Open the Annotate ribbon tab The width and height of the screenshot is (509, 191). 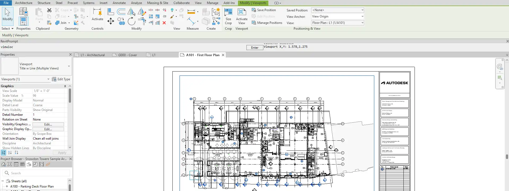119,3
